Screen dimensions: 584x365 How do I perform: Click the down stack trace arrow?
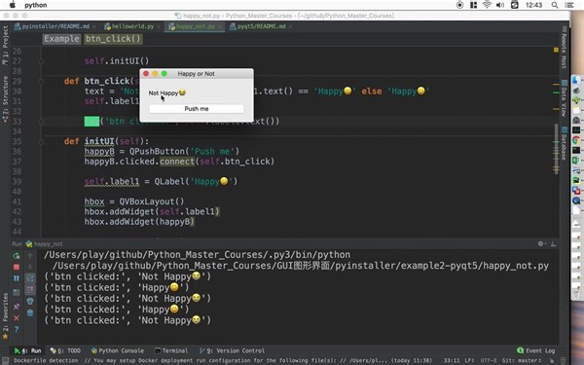[30, 267]
